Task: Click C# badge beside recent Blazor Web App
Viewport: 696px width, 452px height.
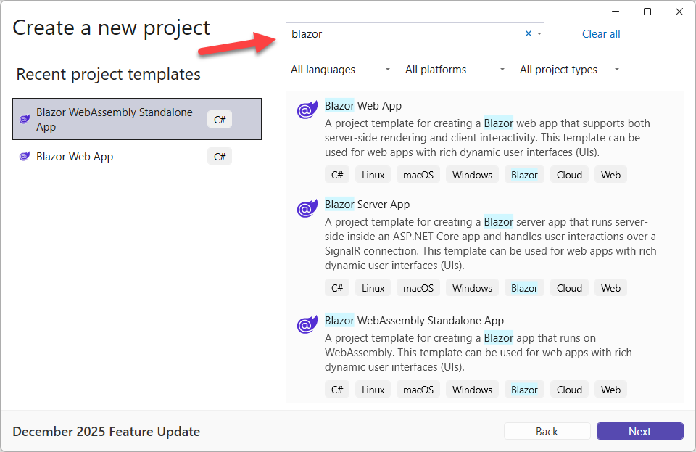Action: click(x=220, y=156)
